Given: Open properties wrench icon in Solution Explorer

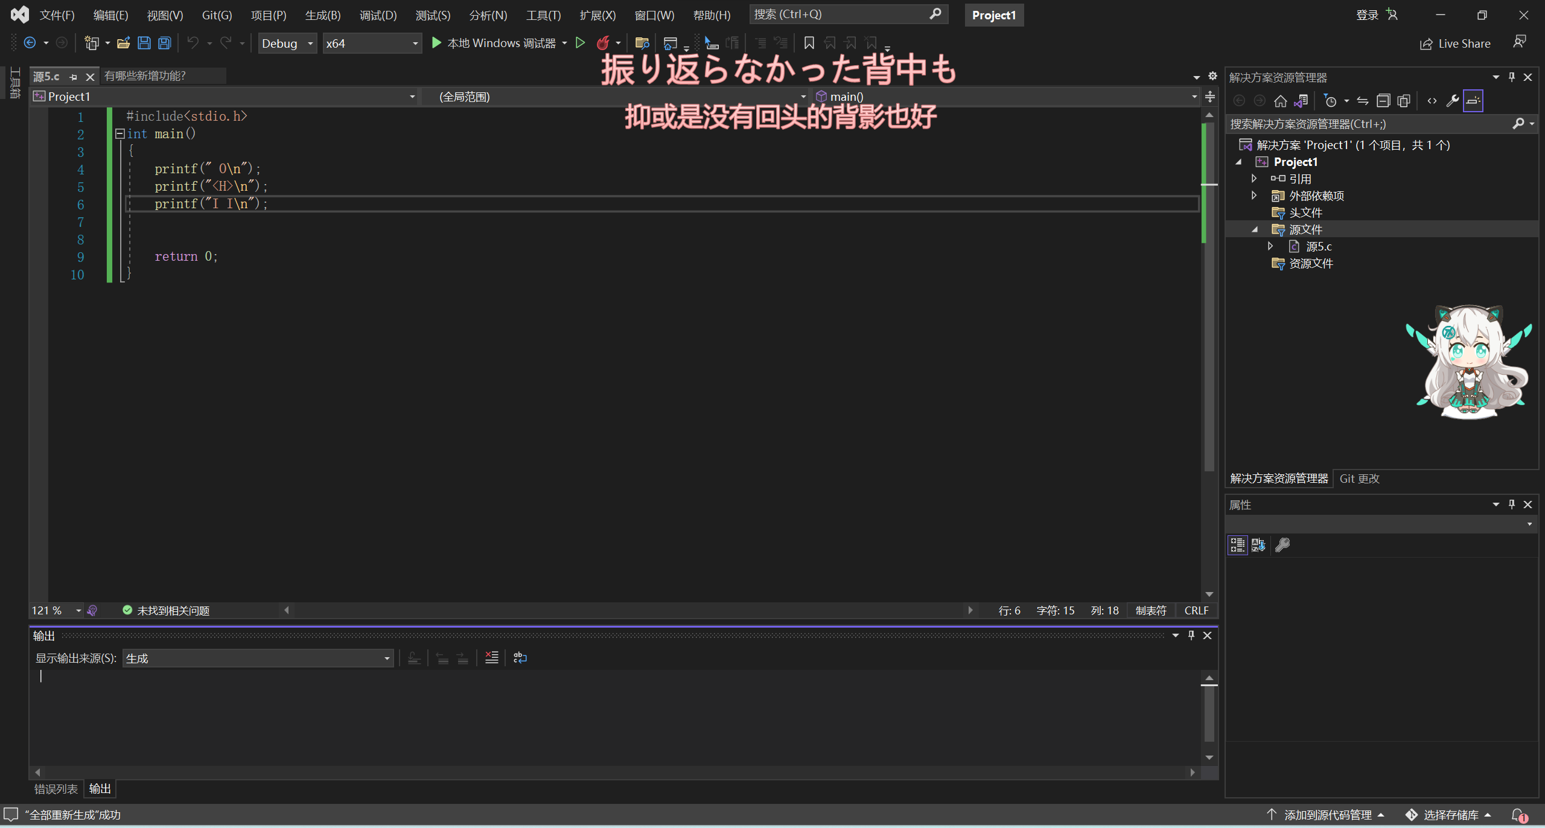Looking at the screenshot, I should (1452, 101).
